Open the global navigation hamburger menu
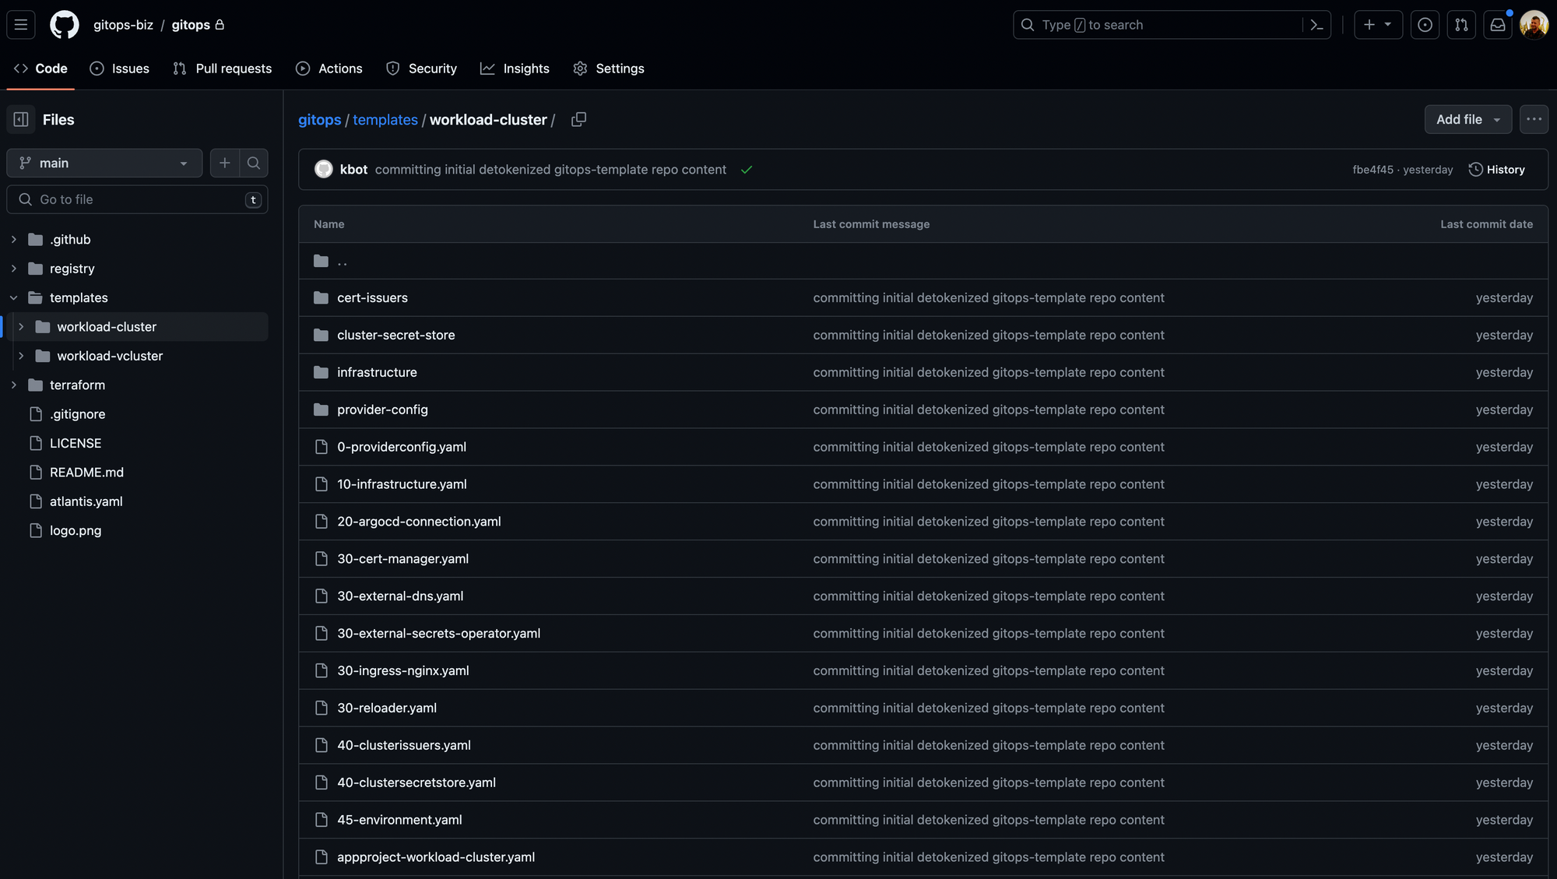 click(x=21, y=25)
